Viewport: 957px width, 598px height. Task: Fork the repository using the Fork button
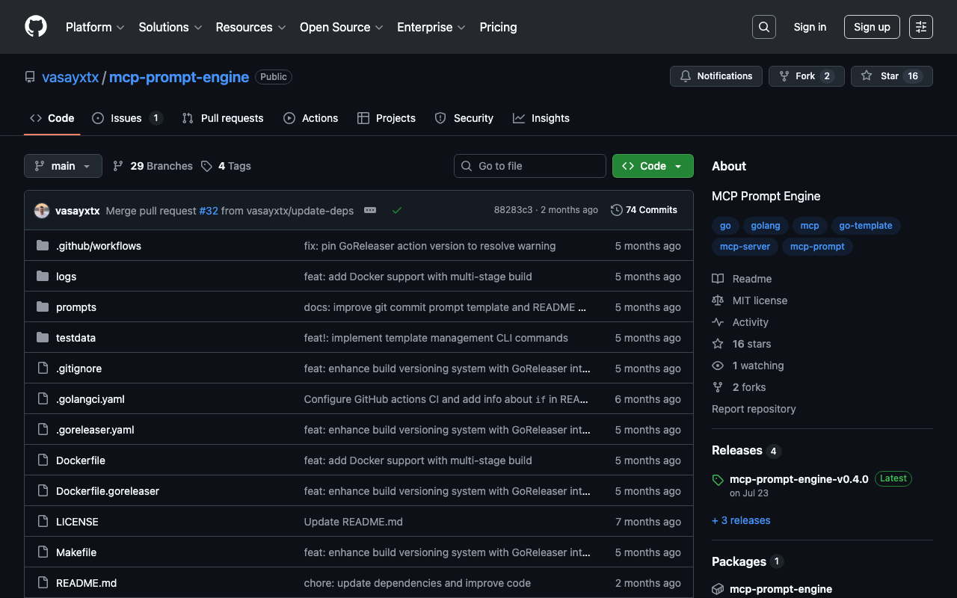coord(797,76)
